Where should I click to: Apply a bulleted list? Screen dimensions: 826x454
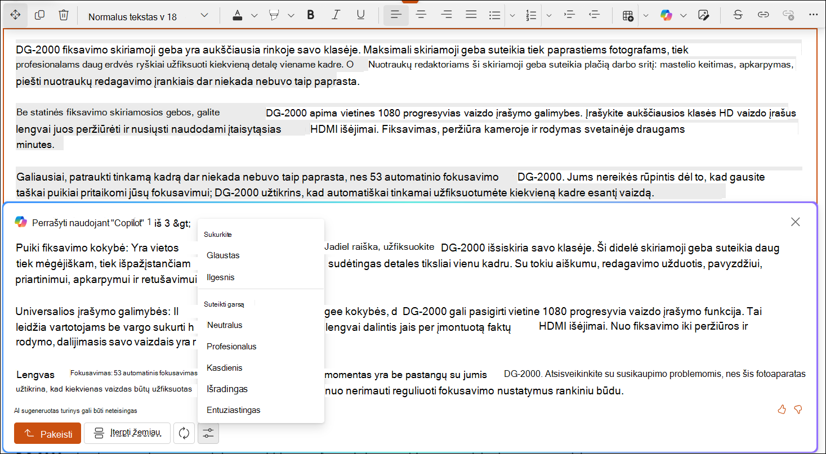click(x=495, y=15)
